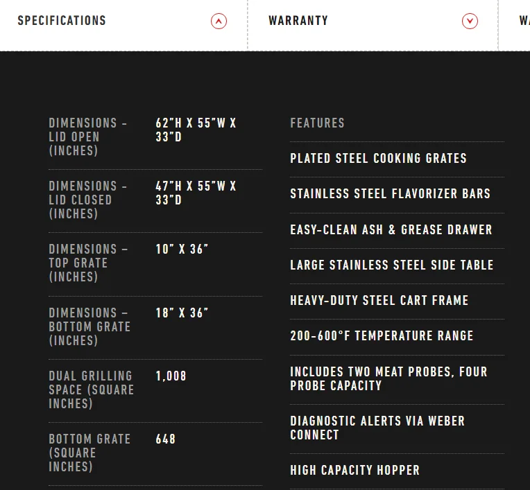Open the Warranty accordion tab
The image size is (530, 490).
click(373, 26)
